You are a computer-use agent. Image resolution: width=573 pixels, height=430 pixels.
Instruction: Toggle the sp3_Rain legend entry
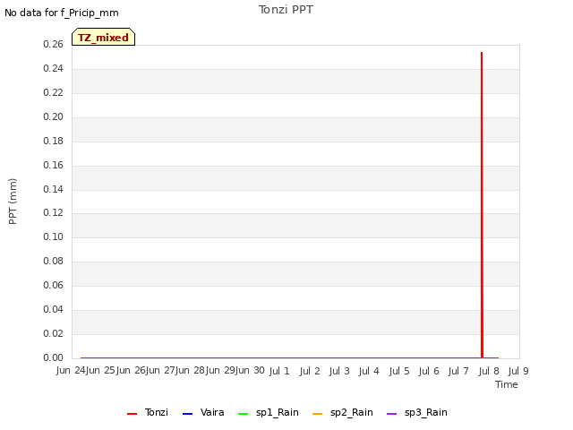(417, 412)
